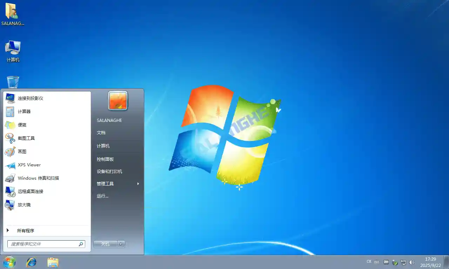Click the SALANAGHE username link
This screenshot has height=269, width=449.
coord(109,120)
